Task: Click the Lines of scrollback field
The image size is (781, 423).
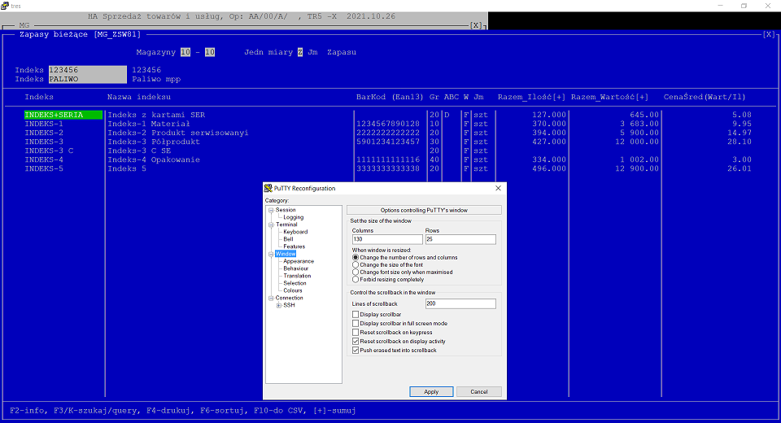Action: 460,303
